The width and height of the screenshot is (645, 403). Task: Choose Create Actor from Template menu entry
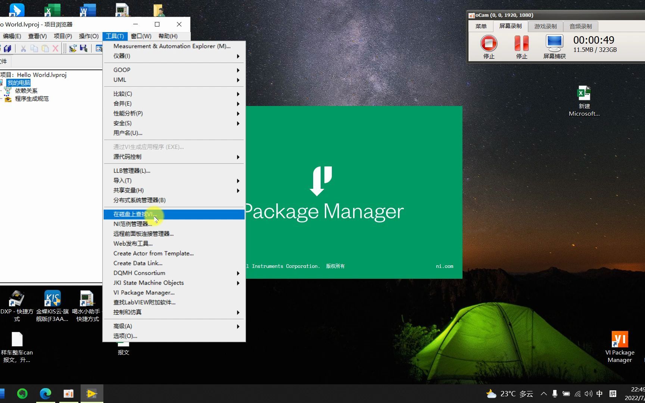coord(174,253)
